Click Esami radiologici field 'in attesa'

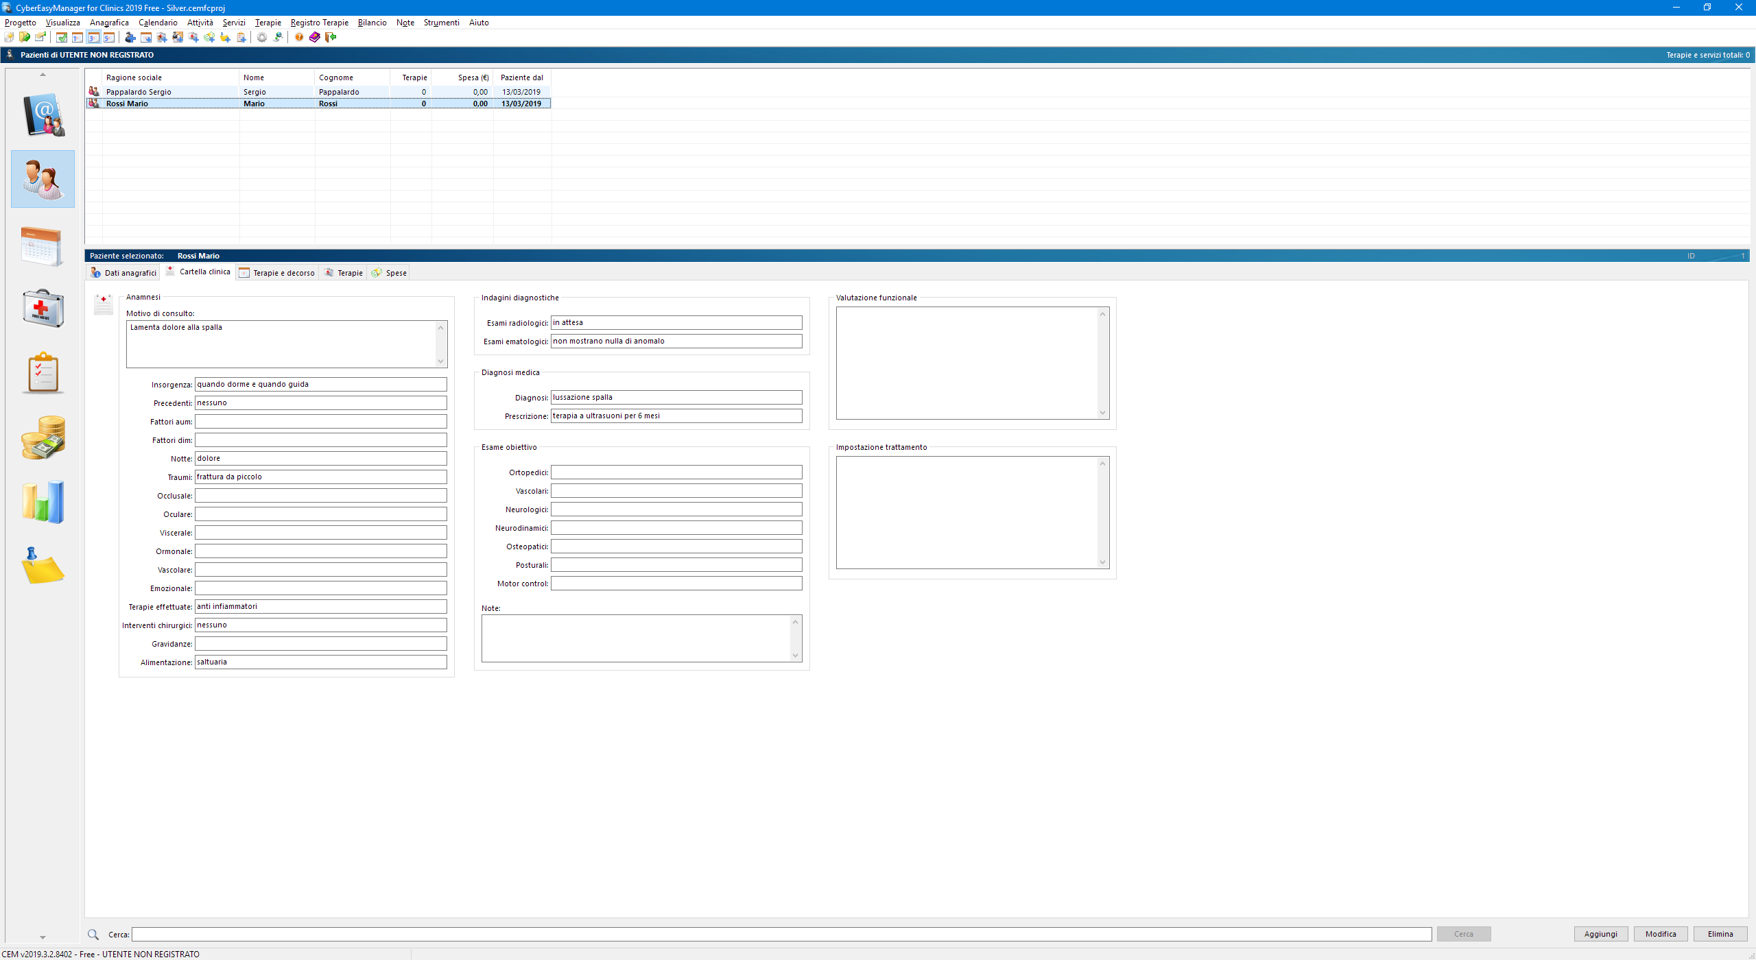point(676,323)
